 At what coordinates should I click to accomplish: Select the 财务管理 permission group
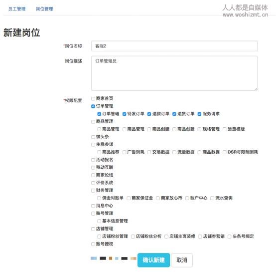pos(93,191)
